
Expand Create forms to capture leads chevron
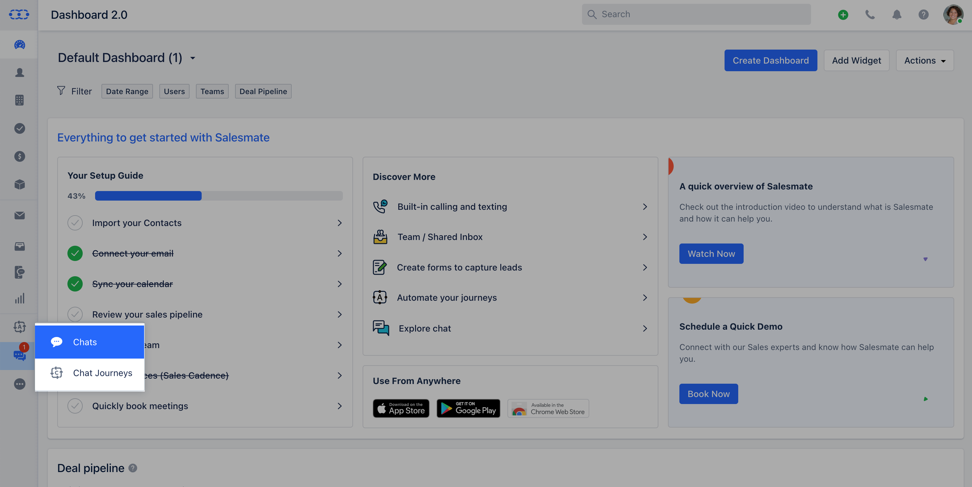tap(645, 267)
